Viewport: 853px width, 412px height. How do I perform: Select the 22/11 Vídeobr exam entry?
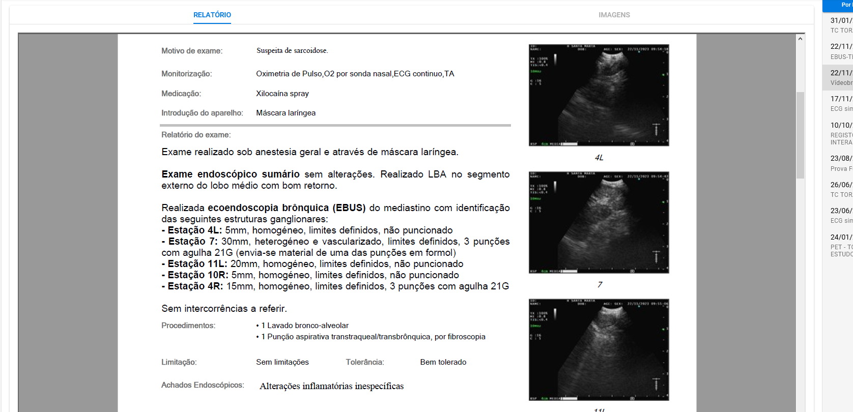841,77
